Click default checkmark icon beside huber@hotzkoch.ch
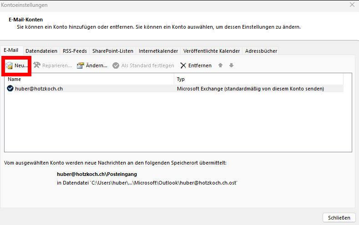The height and width of the screenshot is (225, 359). (x=10, y=89)
